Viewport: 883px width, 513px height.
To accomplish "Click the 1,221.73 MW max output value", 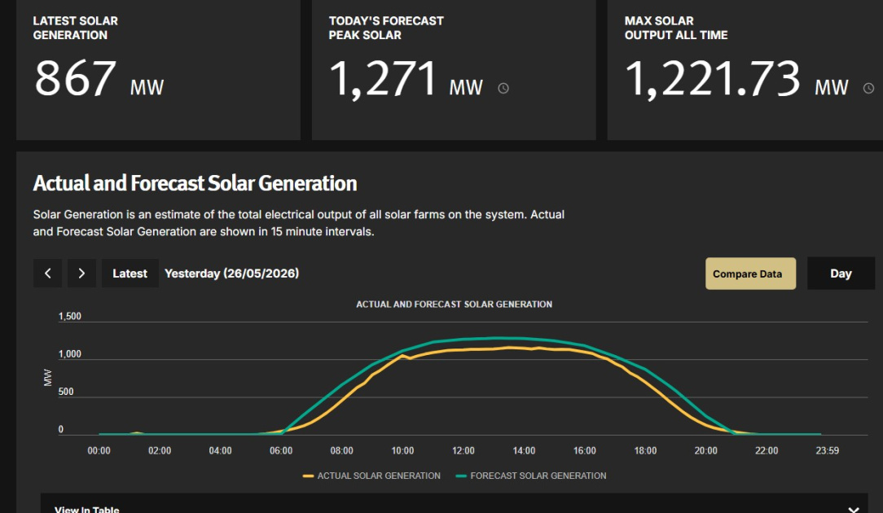I will [x=736, y=80].
